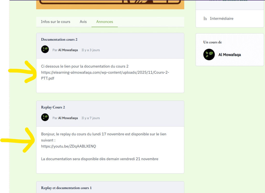
Task: Click the course banner image at top
Action: (x=110, y=4)
